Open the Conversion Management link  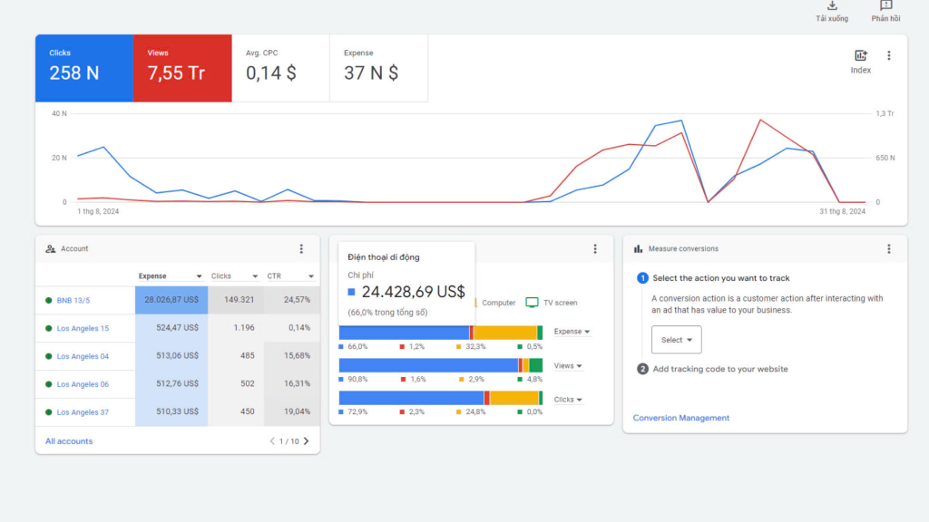(680, 418)
